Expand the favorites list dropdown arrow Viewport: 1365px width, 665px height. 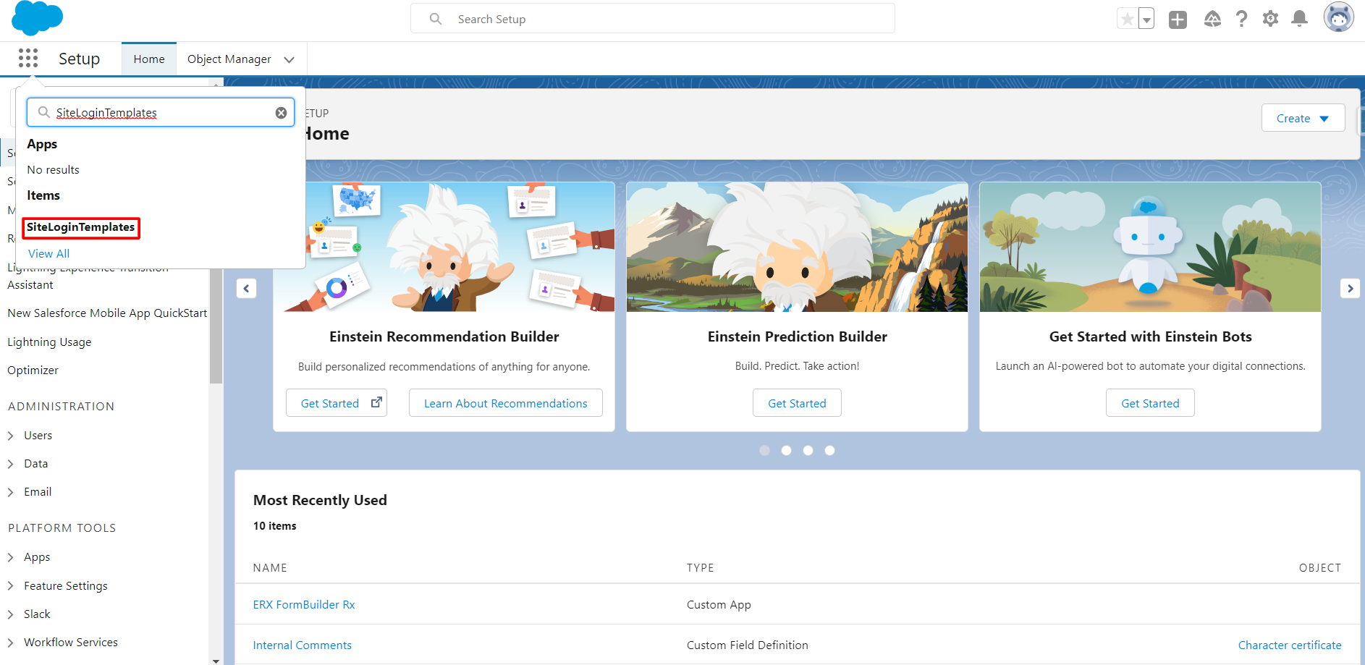1146,20
